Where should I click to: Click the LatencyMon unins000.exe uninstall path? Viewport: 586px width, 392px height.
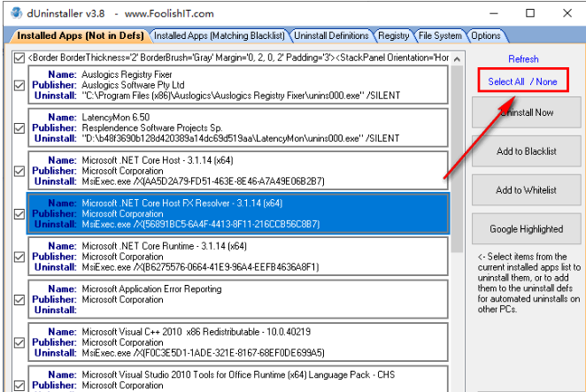coord(240,139)
